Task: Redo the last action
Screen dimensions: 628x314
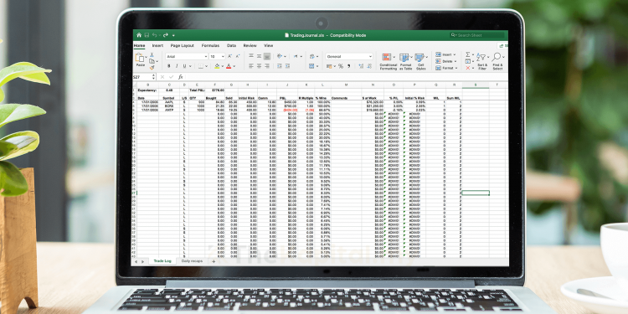Action: coord(166,35)
